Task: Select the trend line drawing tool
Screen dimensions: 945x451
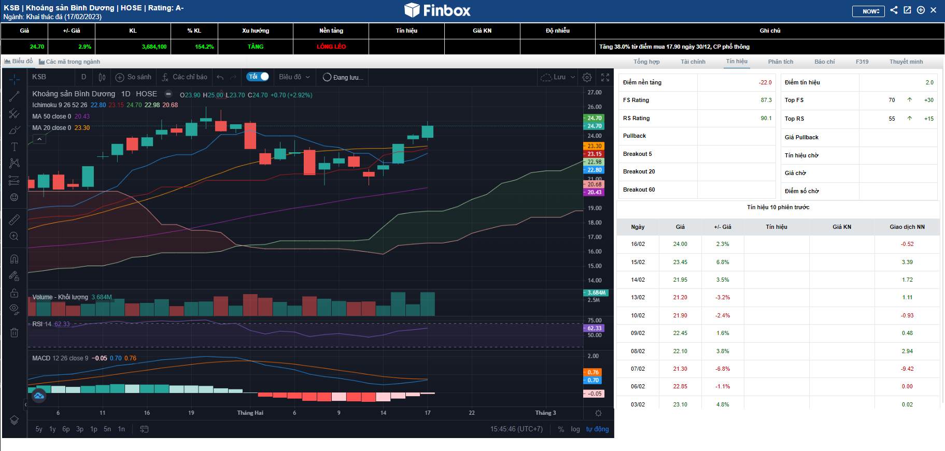Action: pos(15,96)
